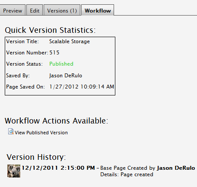
Task: Click the Details: Page created text
Action: [127, 174]
